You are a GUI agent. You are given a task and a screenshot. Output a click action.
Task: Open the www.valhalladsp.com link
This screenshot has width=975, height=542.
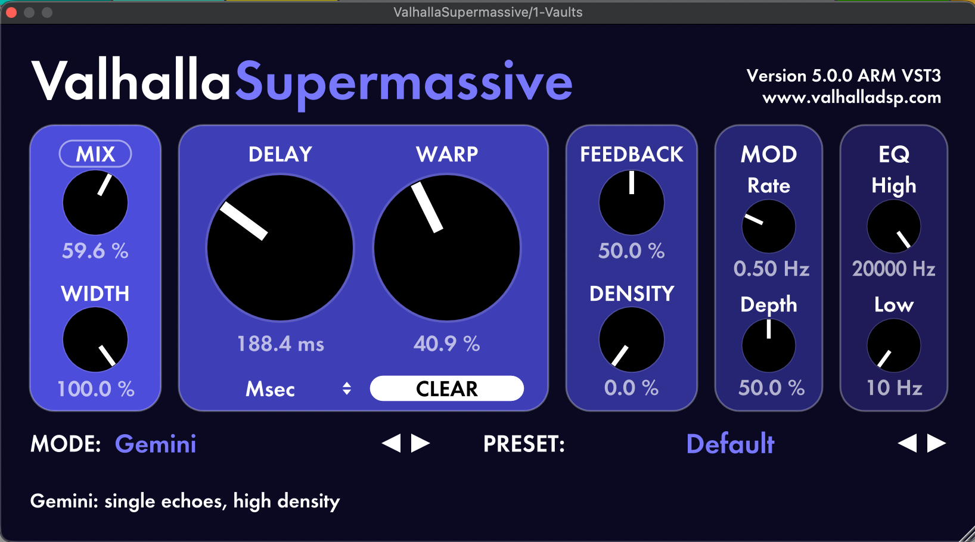coord(852,98)
